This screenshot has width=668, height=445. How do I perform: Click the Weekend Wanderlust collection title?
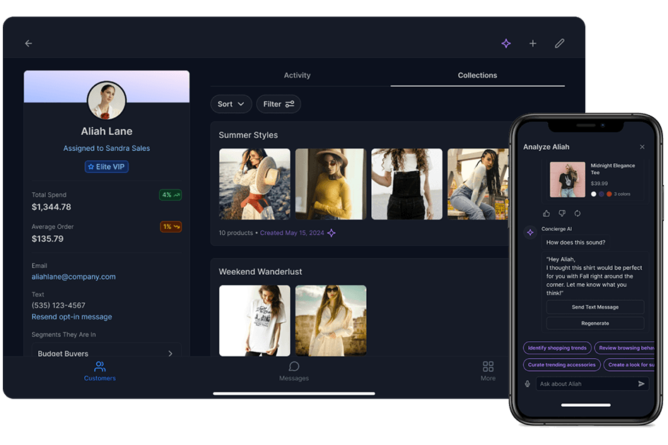[260, 272]
